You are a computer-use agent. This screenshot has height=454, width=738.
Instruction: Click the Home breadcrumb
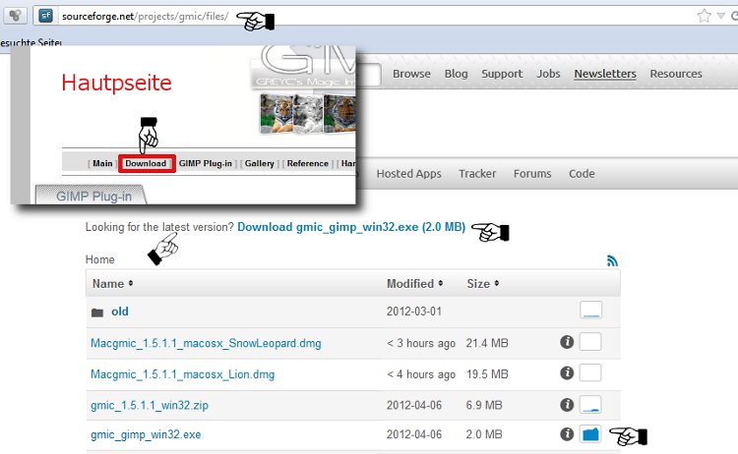click(x=99, y=259)
